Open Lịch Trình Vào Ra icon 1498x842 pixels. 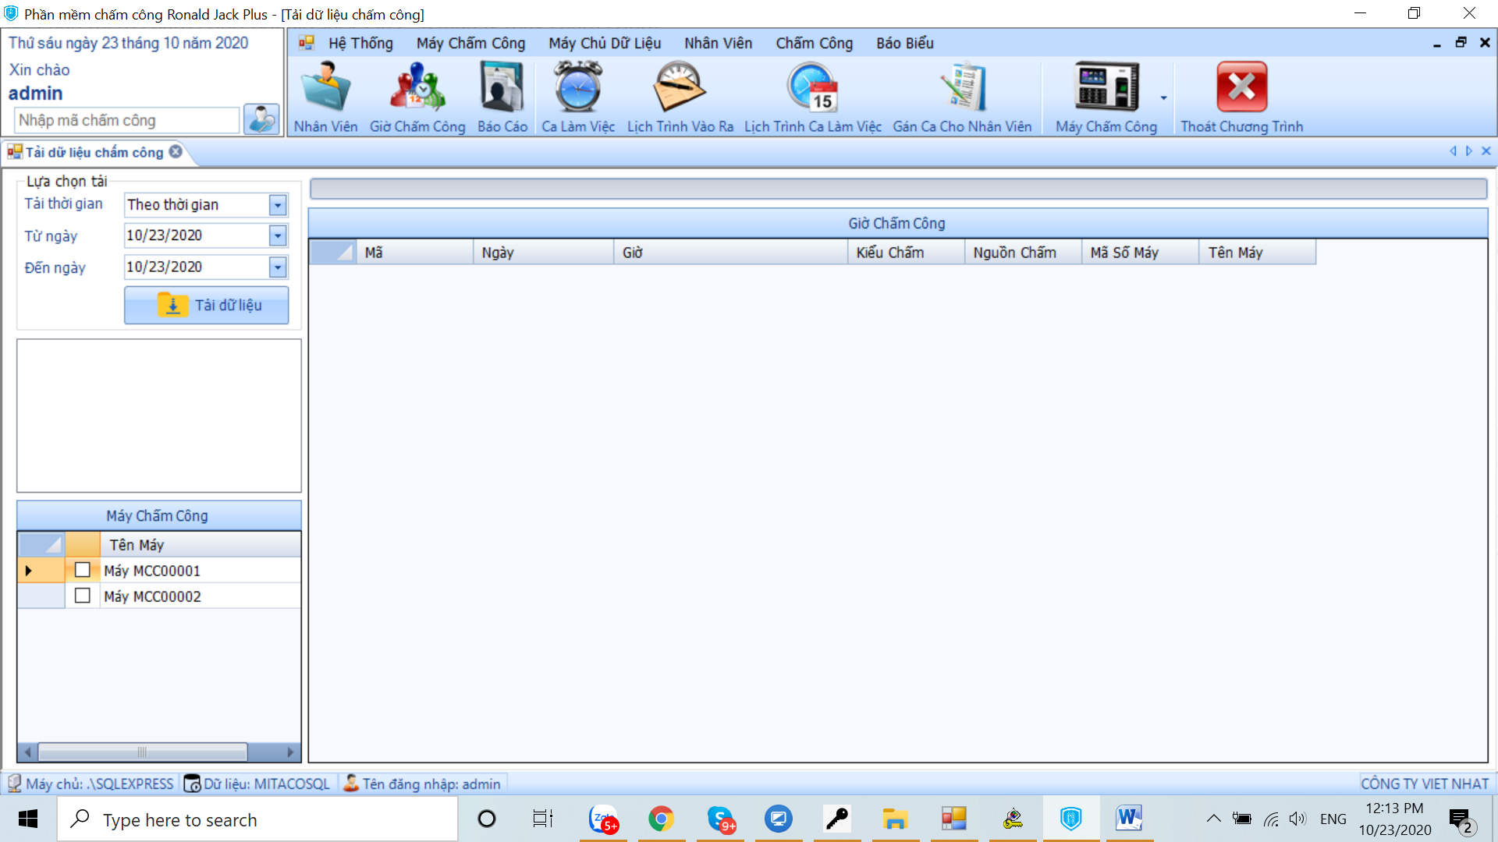point(680,88)
